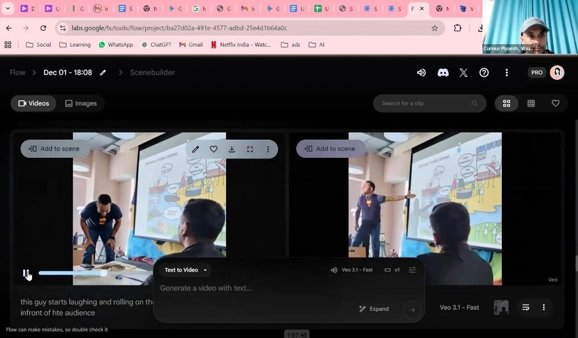Image resolution: width=578 pixels, height=338 pixels.
Task: Expand the prompt with Expand button
Action: tap(374, 309)
